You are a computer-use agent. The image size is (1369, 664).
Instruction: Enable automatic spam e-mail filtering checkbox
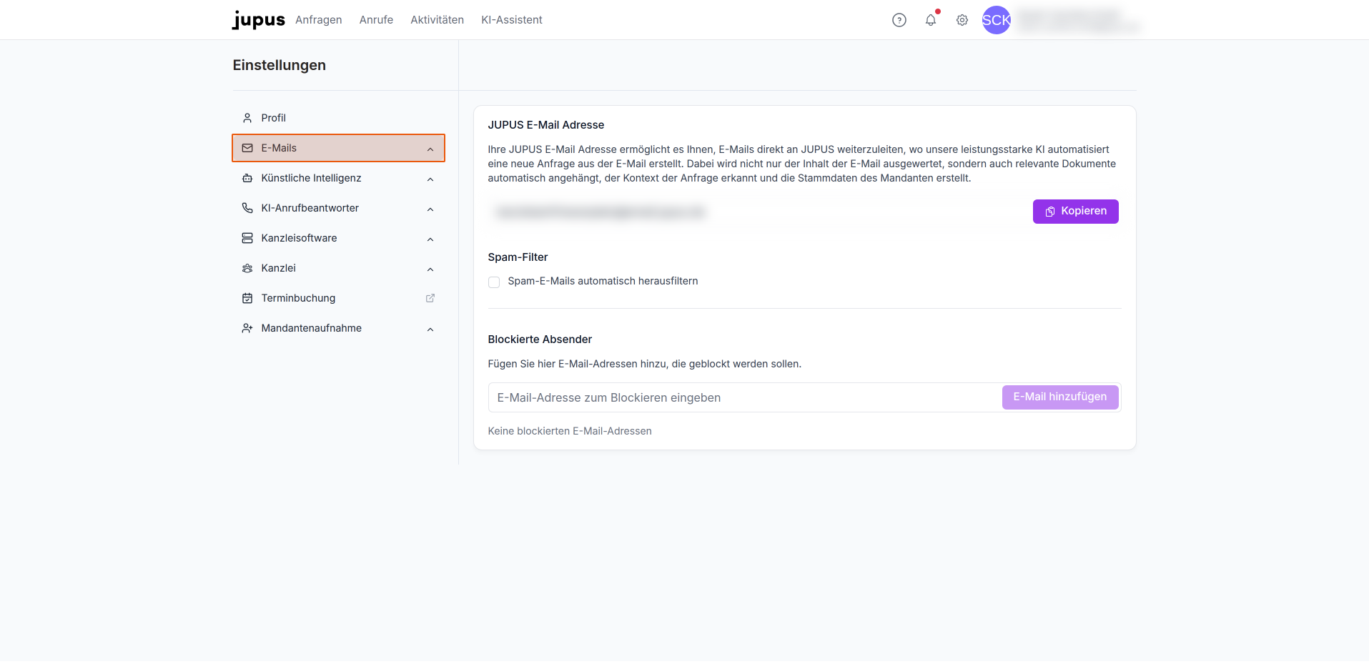494,282
